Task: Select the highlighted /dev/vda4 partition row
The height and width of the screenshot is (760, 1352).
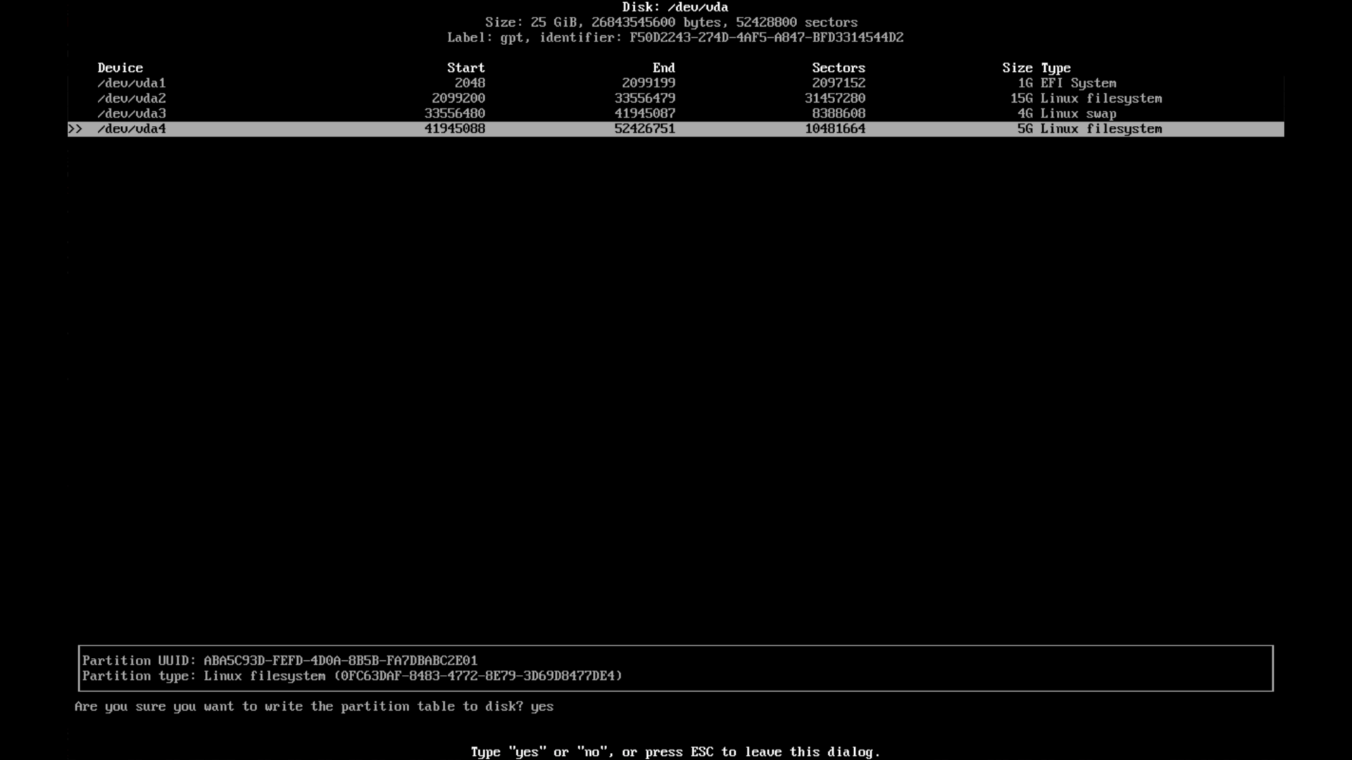Action: [x=676, y=129]
